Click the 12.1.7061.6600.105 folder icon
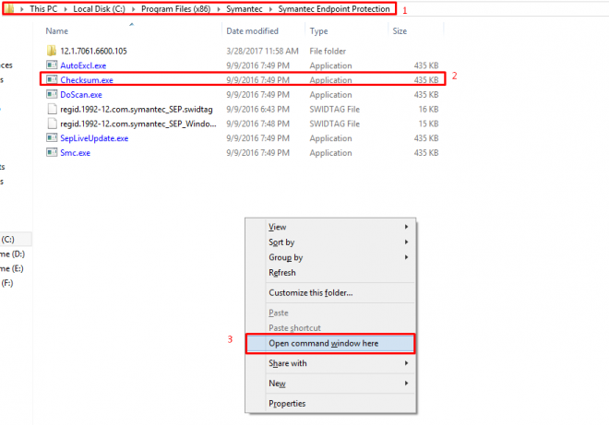The width and height of the screenshot is (609, 425). coord(52,51)
